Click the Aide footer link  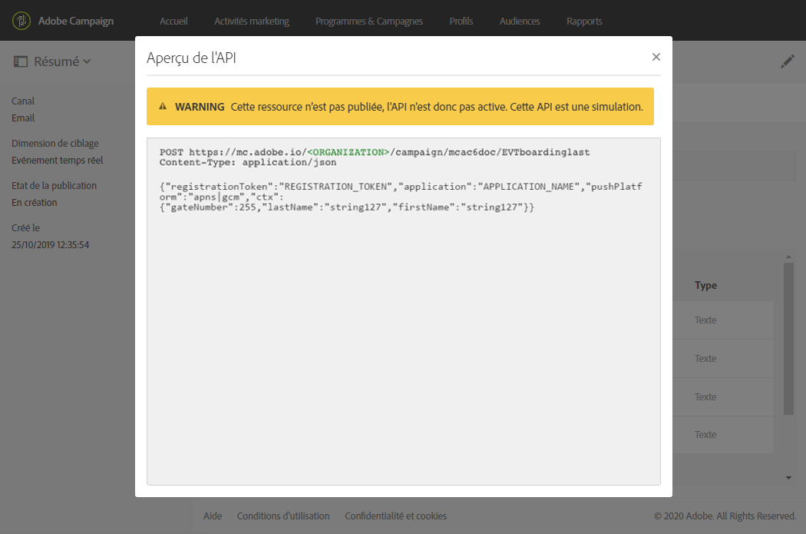click(213, 516)
